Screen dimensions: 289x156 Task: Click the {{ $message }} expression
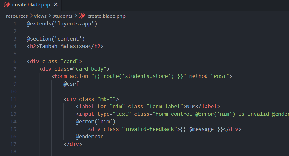201,129
